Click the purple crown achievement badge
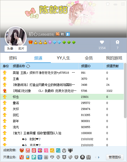The width and height of the screenshot is (127, 162). click(40, 150)
